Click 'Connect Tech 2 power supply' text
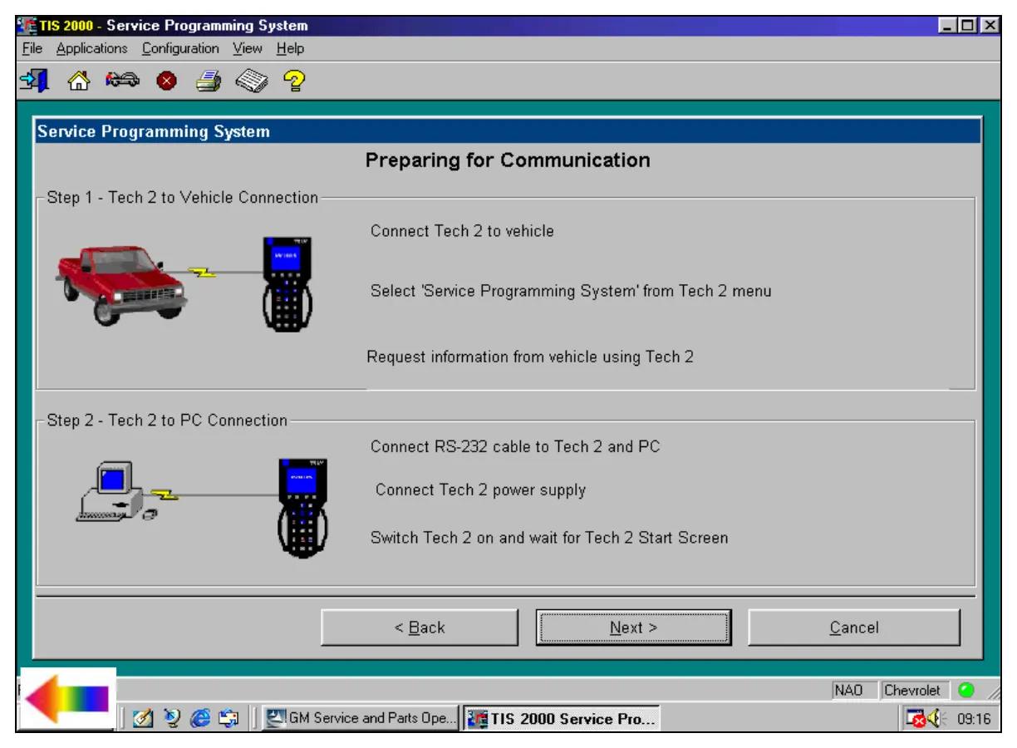The image size is (1017, 748). point(480,490)
